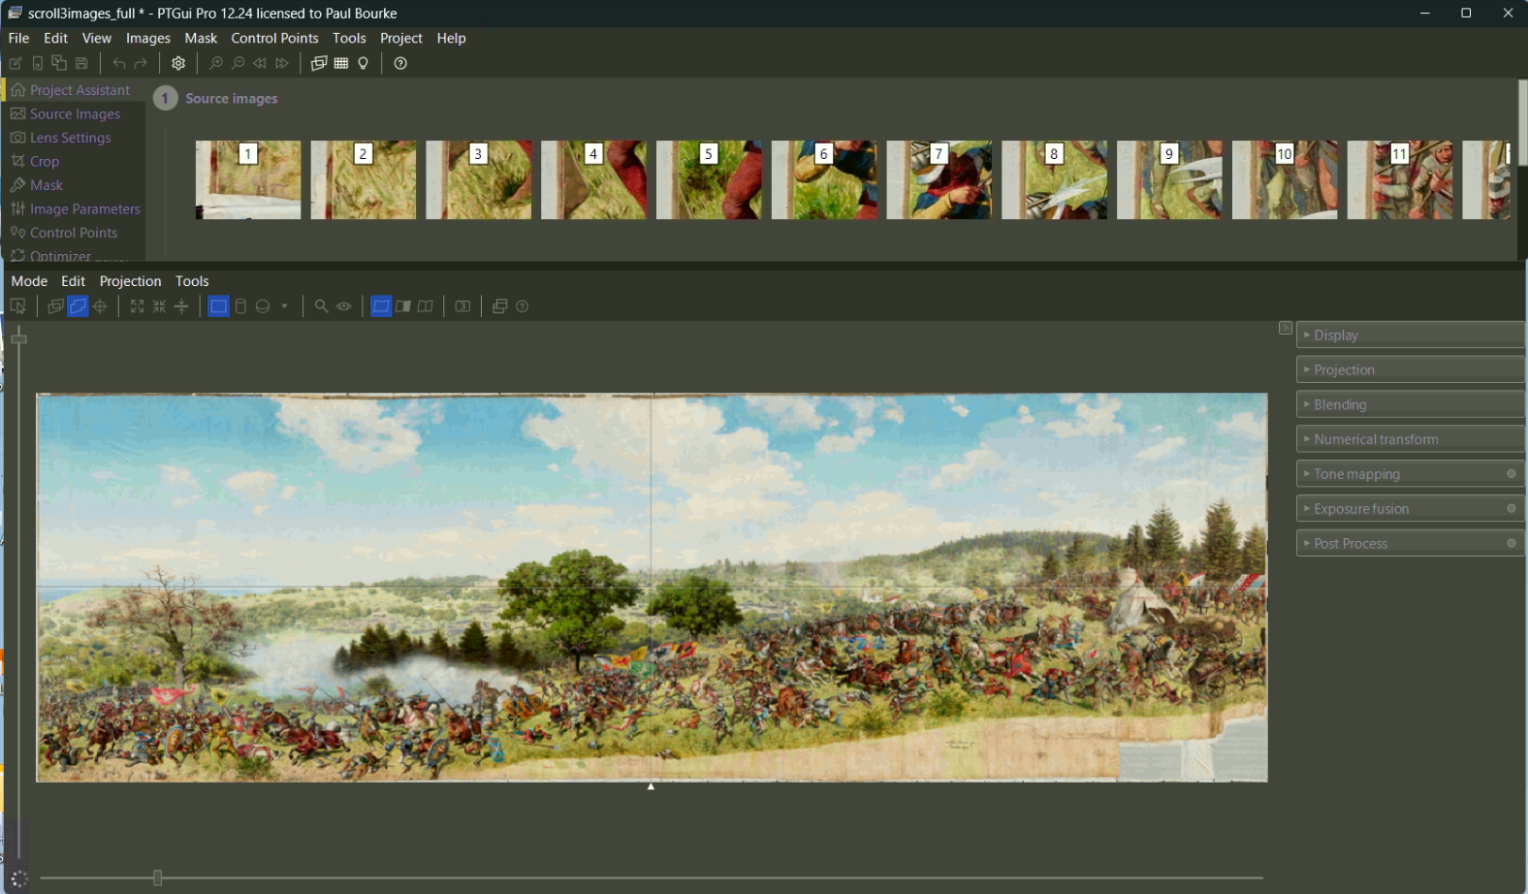The image size is (1528, 894).
Task: Go to the Source Images tab
Action: (74, 114)
